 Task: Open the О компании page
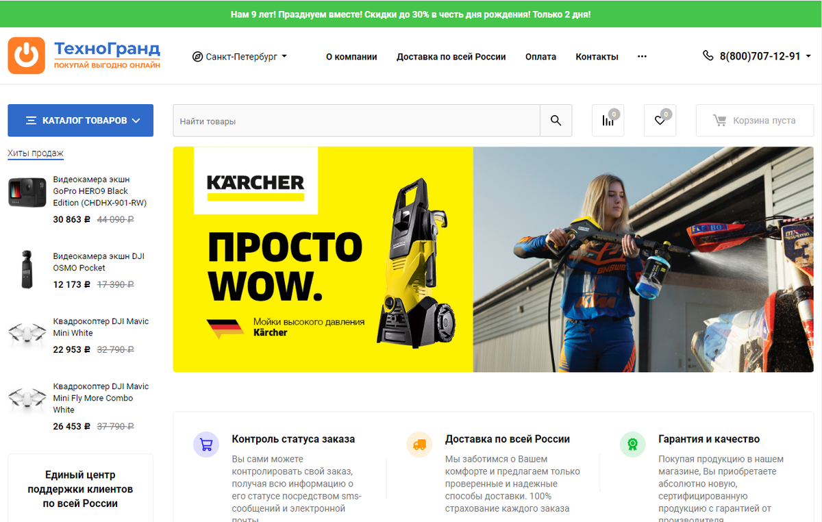(351, 57)
